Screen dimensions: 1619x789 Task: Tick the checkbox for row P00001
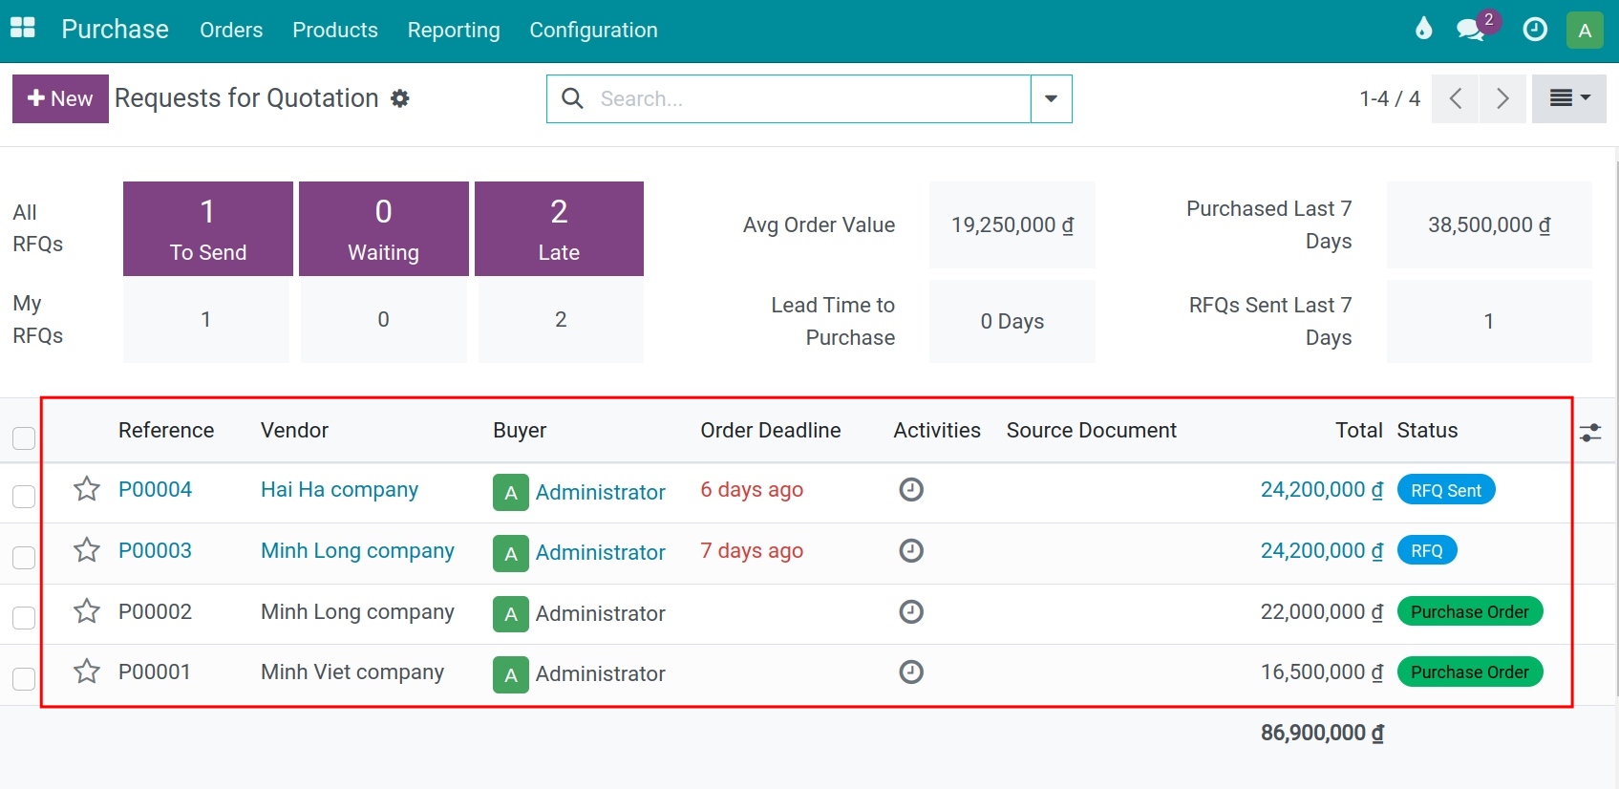[24, 679]
